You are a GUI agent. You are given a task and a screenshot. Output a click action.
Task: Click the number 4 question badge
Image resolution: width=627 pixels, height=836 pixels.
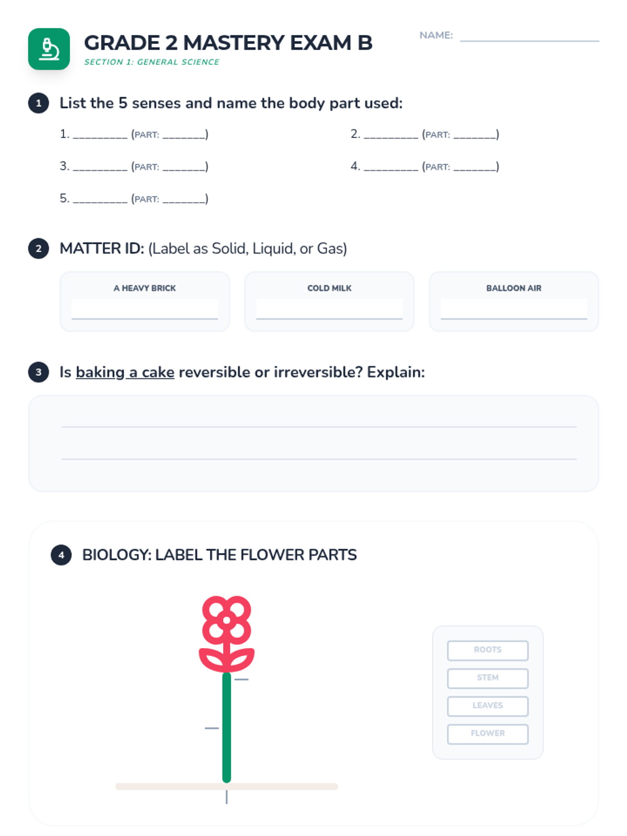pos(61,555)
